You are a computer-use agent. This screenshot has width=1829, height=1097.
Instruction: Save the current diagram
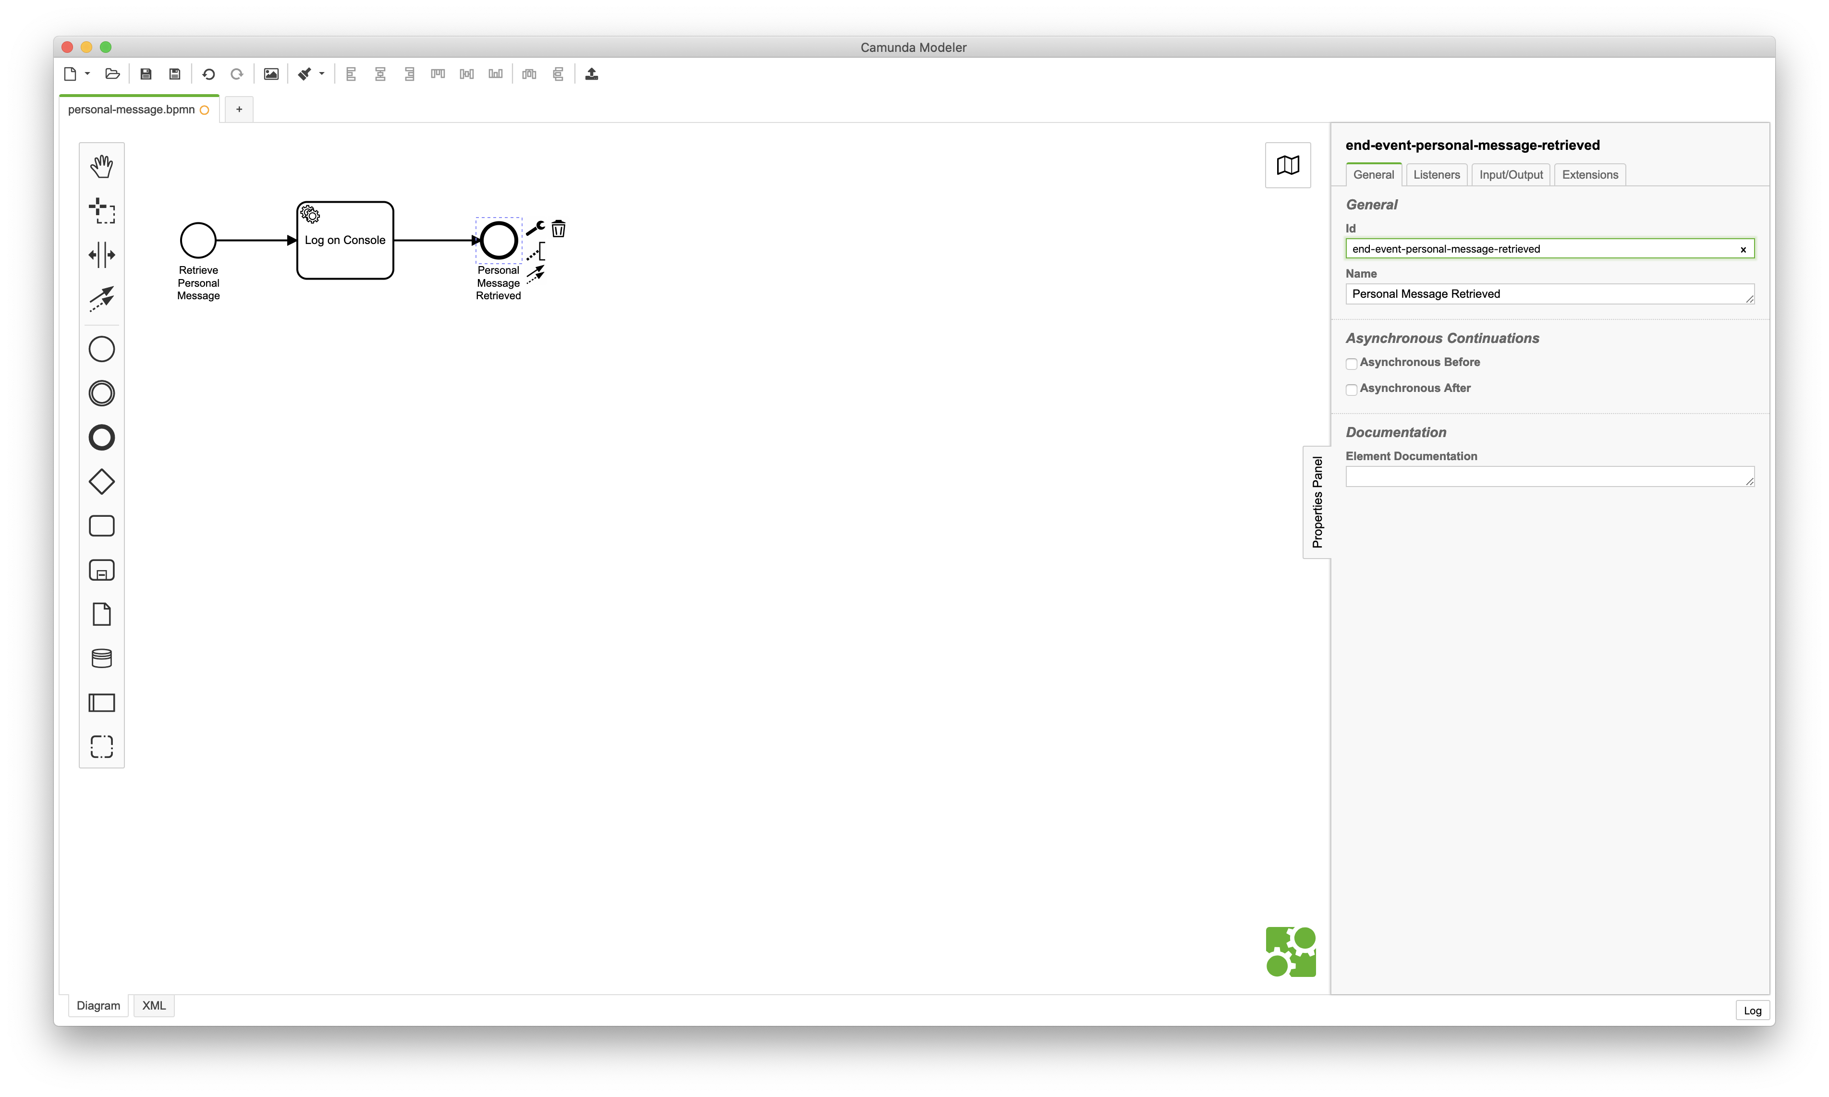(x=146, y=74)
